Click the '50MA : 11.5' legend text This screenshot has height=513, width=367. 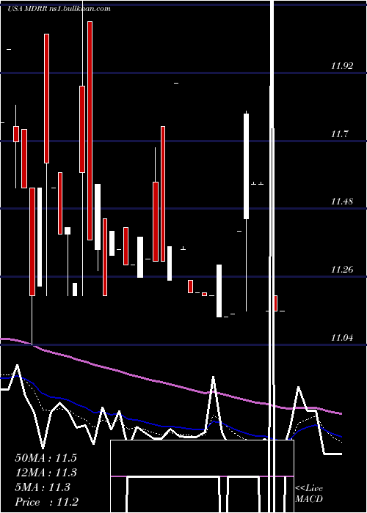coord(46,458)
